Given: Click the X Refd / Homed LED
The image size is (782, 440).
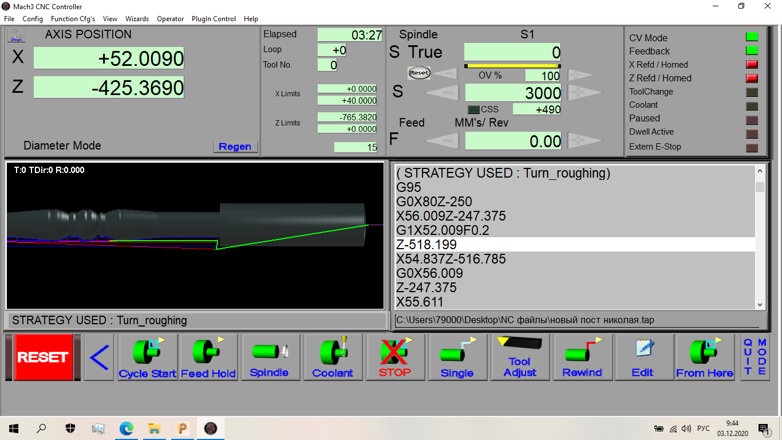Looking at the screenshot, I should point(752,64).
